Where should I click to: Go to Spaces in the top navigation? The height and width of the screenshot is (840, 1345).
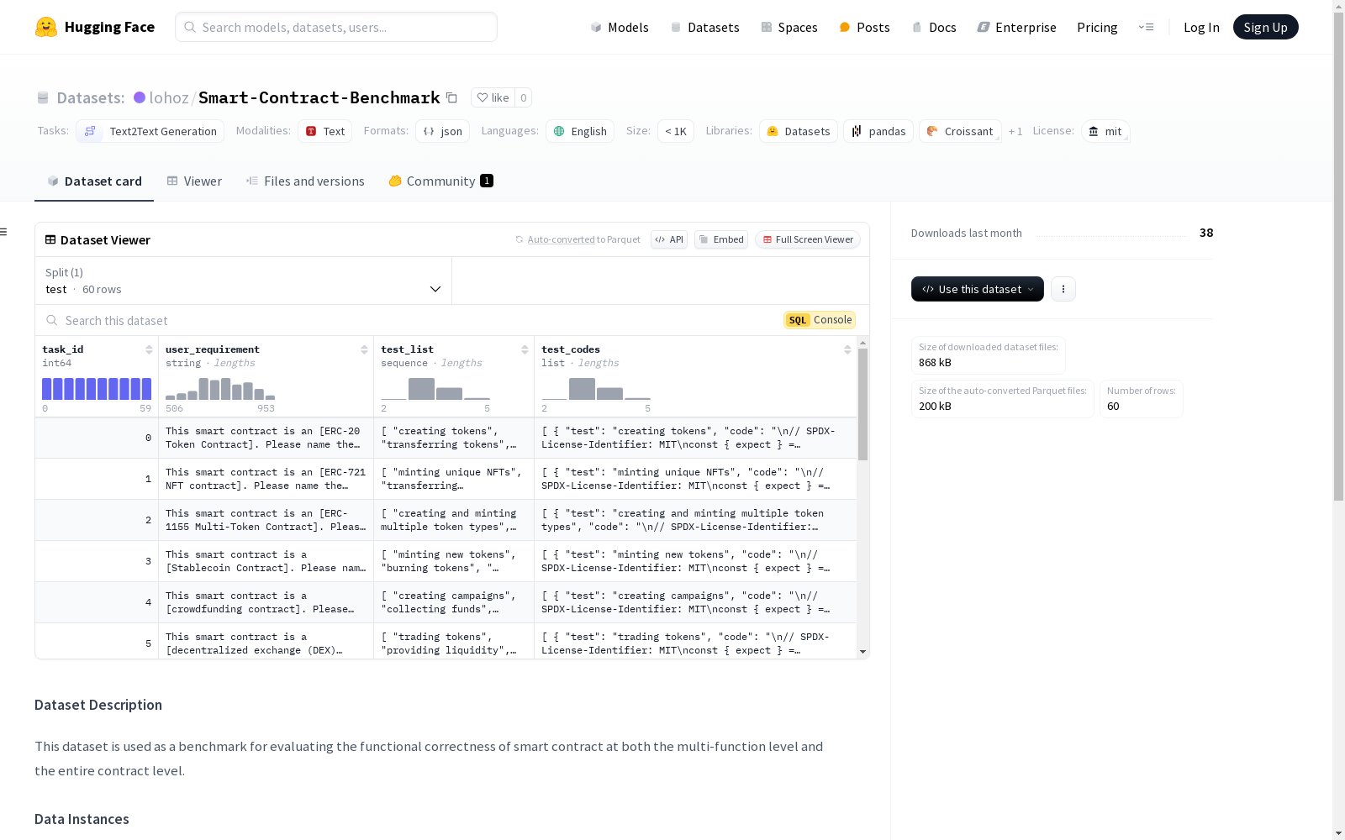[x=789, y=27]
